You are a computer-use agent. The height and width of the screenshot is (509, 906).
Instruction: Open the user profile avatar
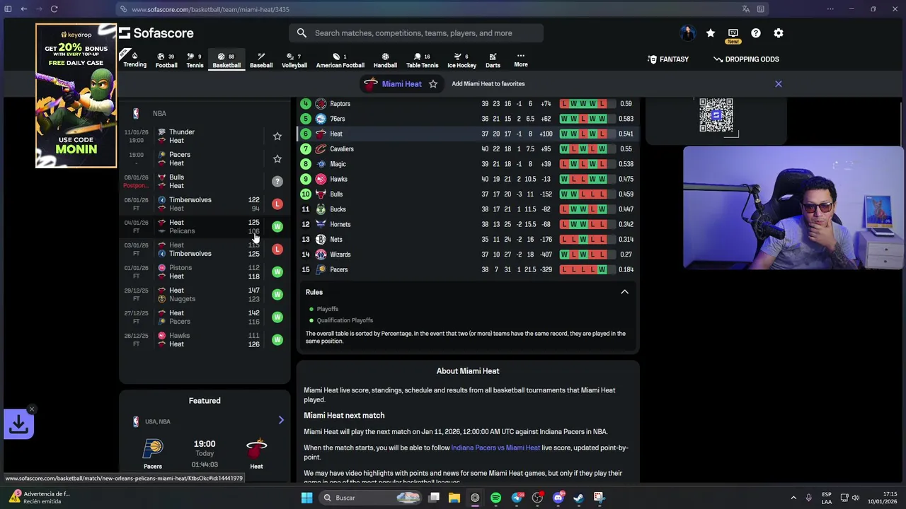tap(687, 33)
